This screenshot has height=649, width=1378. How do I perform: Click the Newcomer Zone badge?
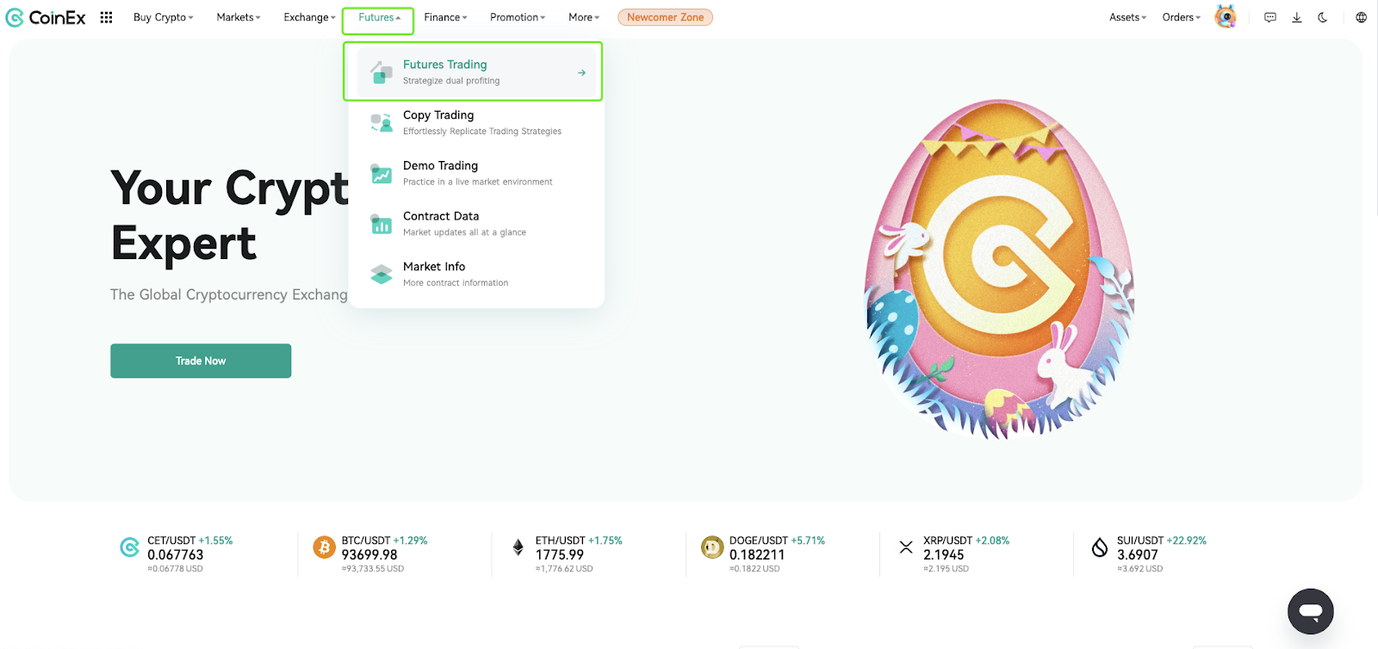tap(665, 17)
